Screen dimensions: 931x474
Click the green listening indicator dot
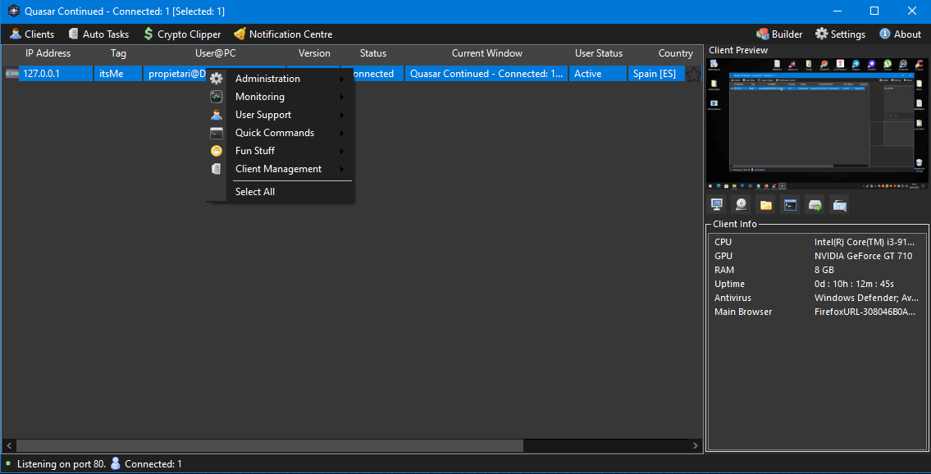(8, 463)
